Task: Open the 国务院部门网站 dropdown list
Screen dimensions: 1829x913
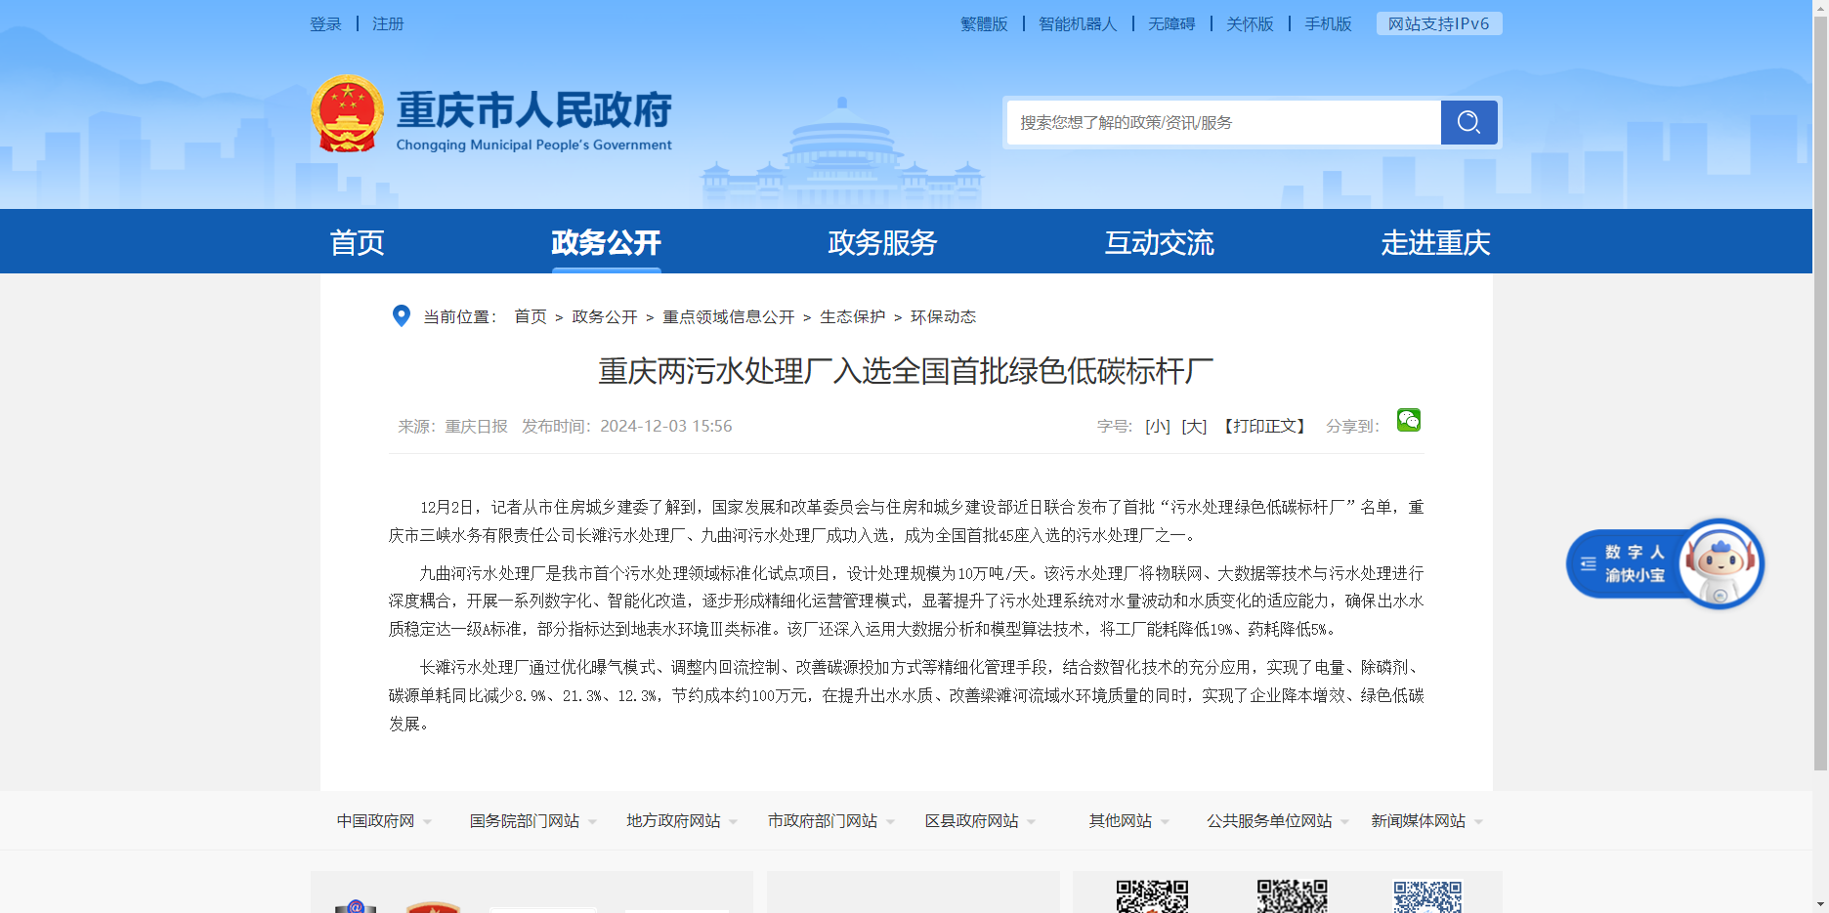Action: 532,821
